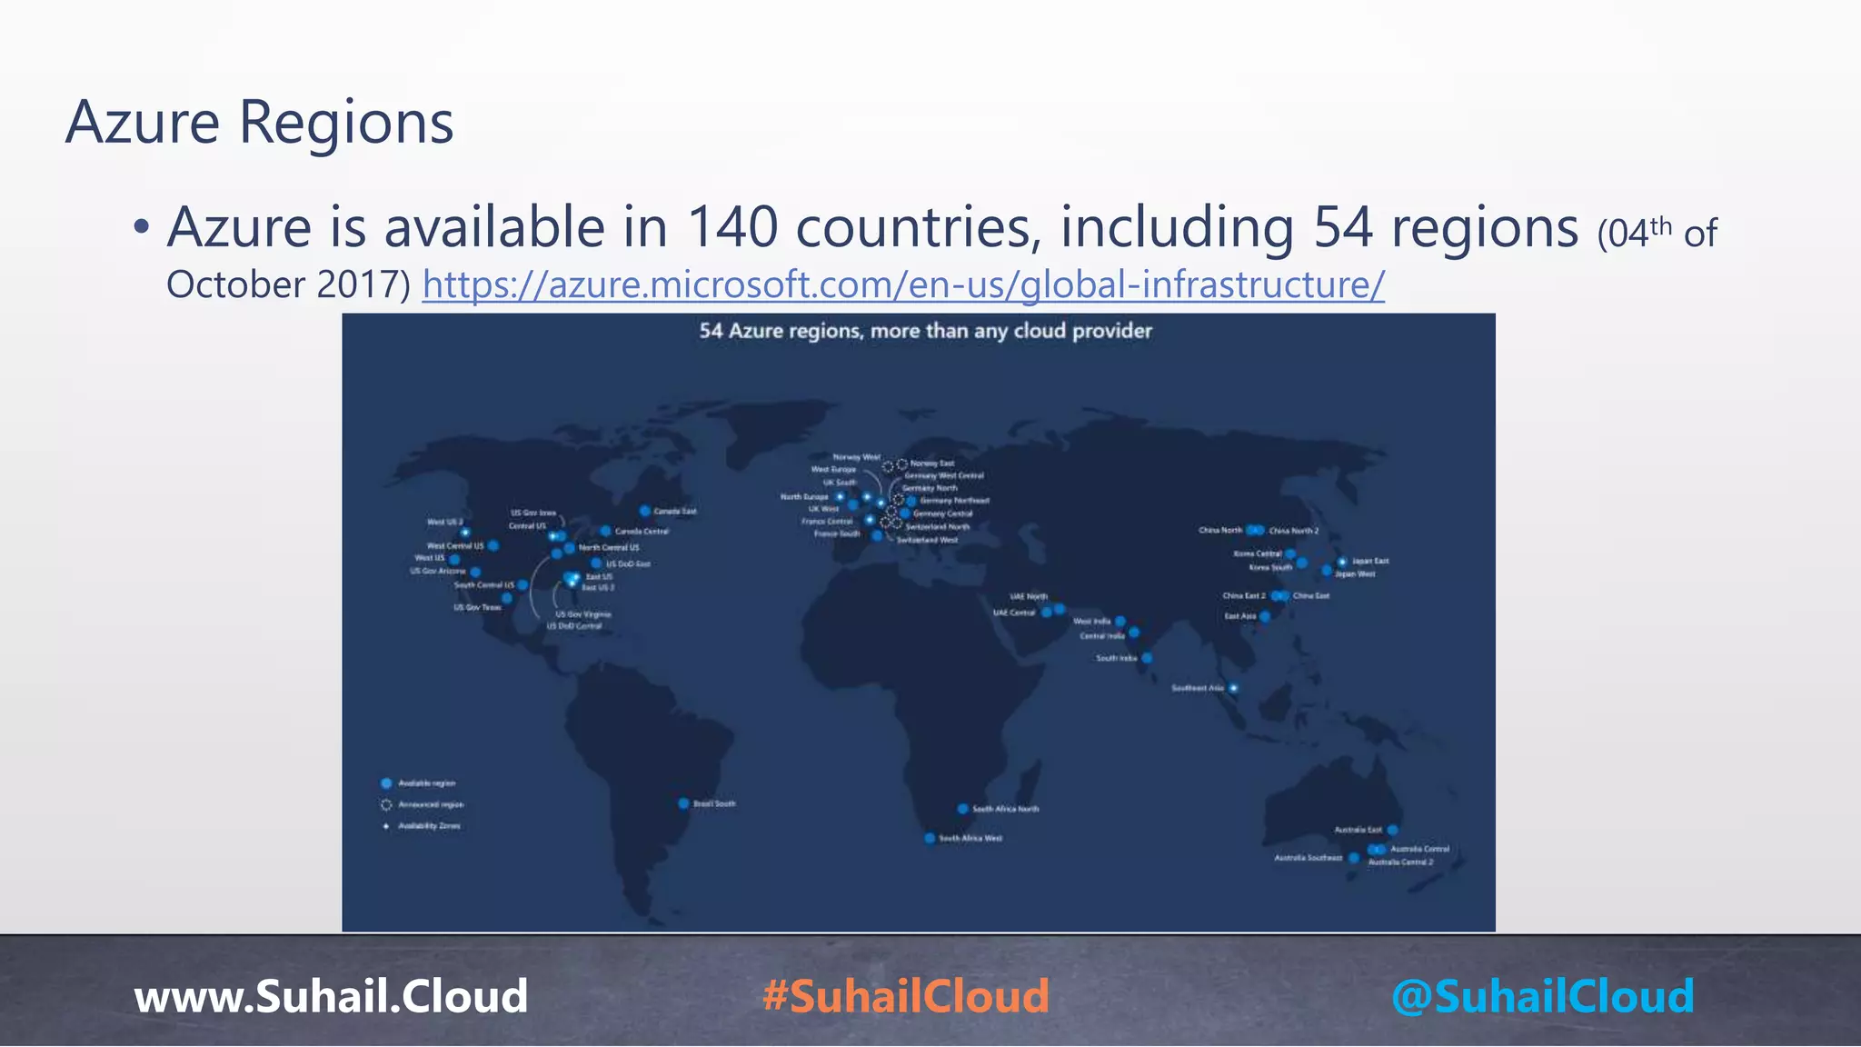Click the 'US DoD Central' map label
The width and height of the screenshot is (1861, 1047).
pyautogui.click(x=574, y=626)
